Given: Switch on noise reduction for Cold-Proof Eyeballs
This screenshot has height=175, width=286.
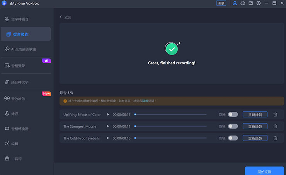Looking at the screenshot, I should (x=233, y=138).
